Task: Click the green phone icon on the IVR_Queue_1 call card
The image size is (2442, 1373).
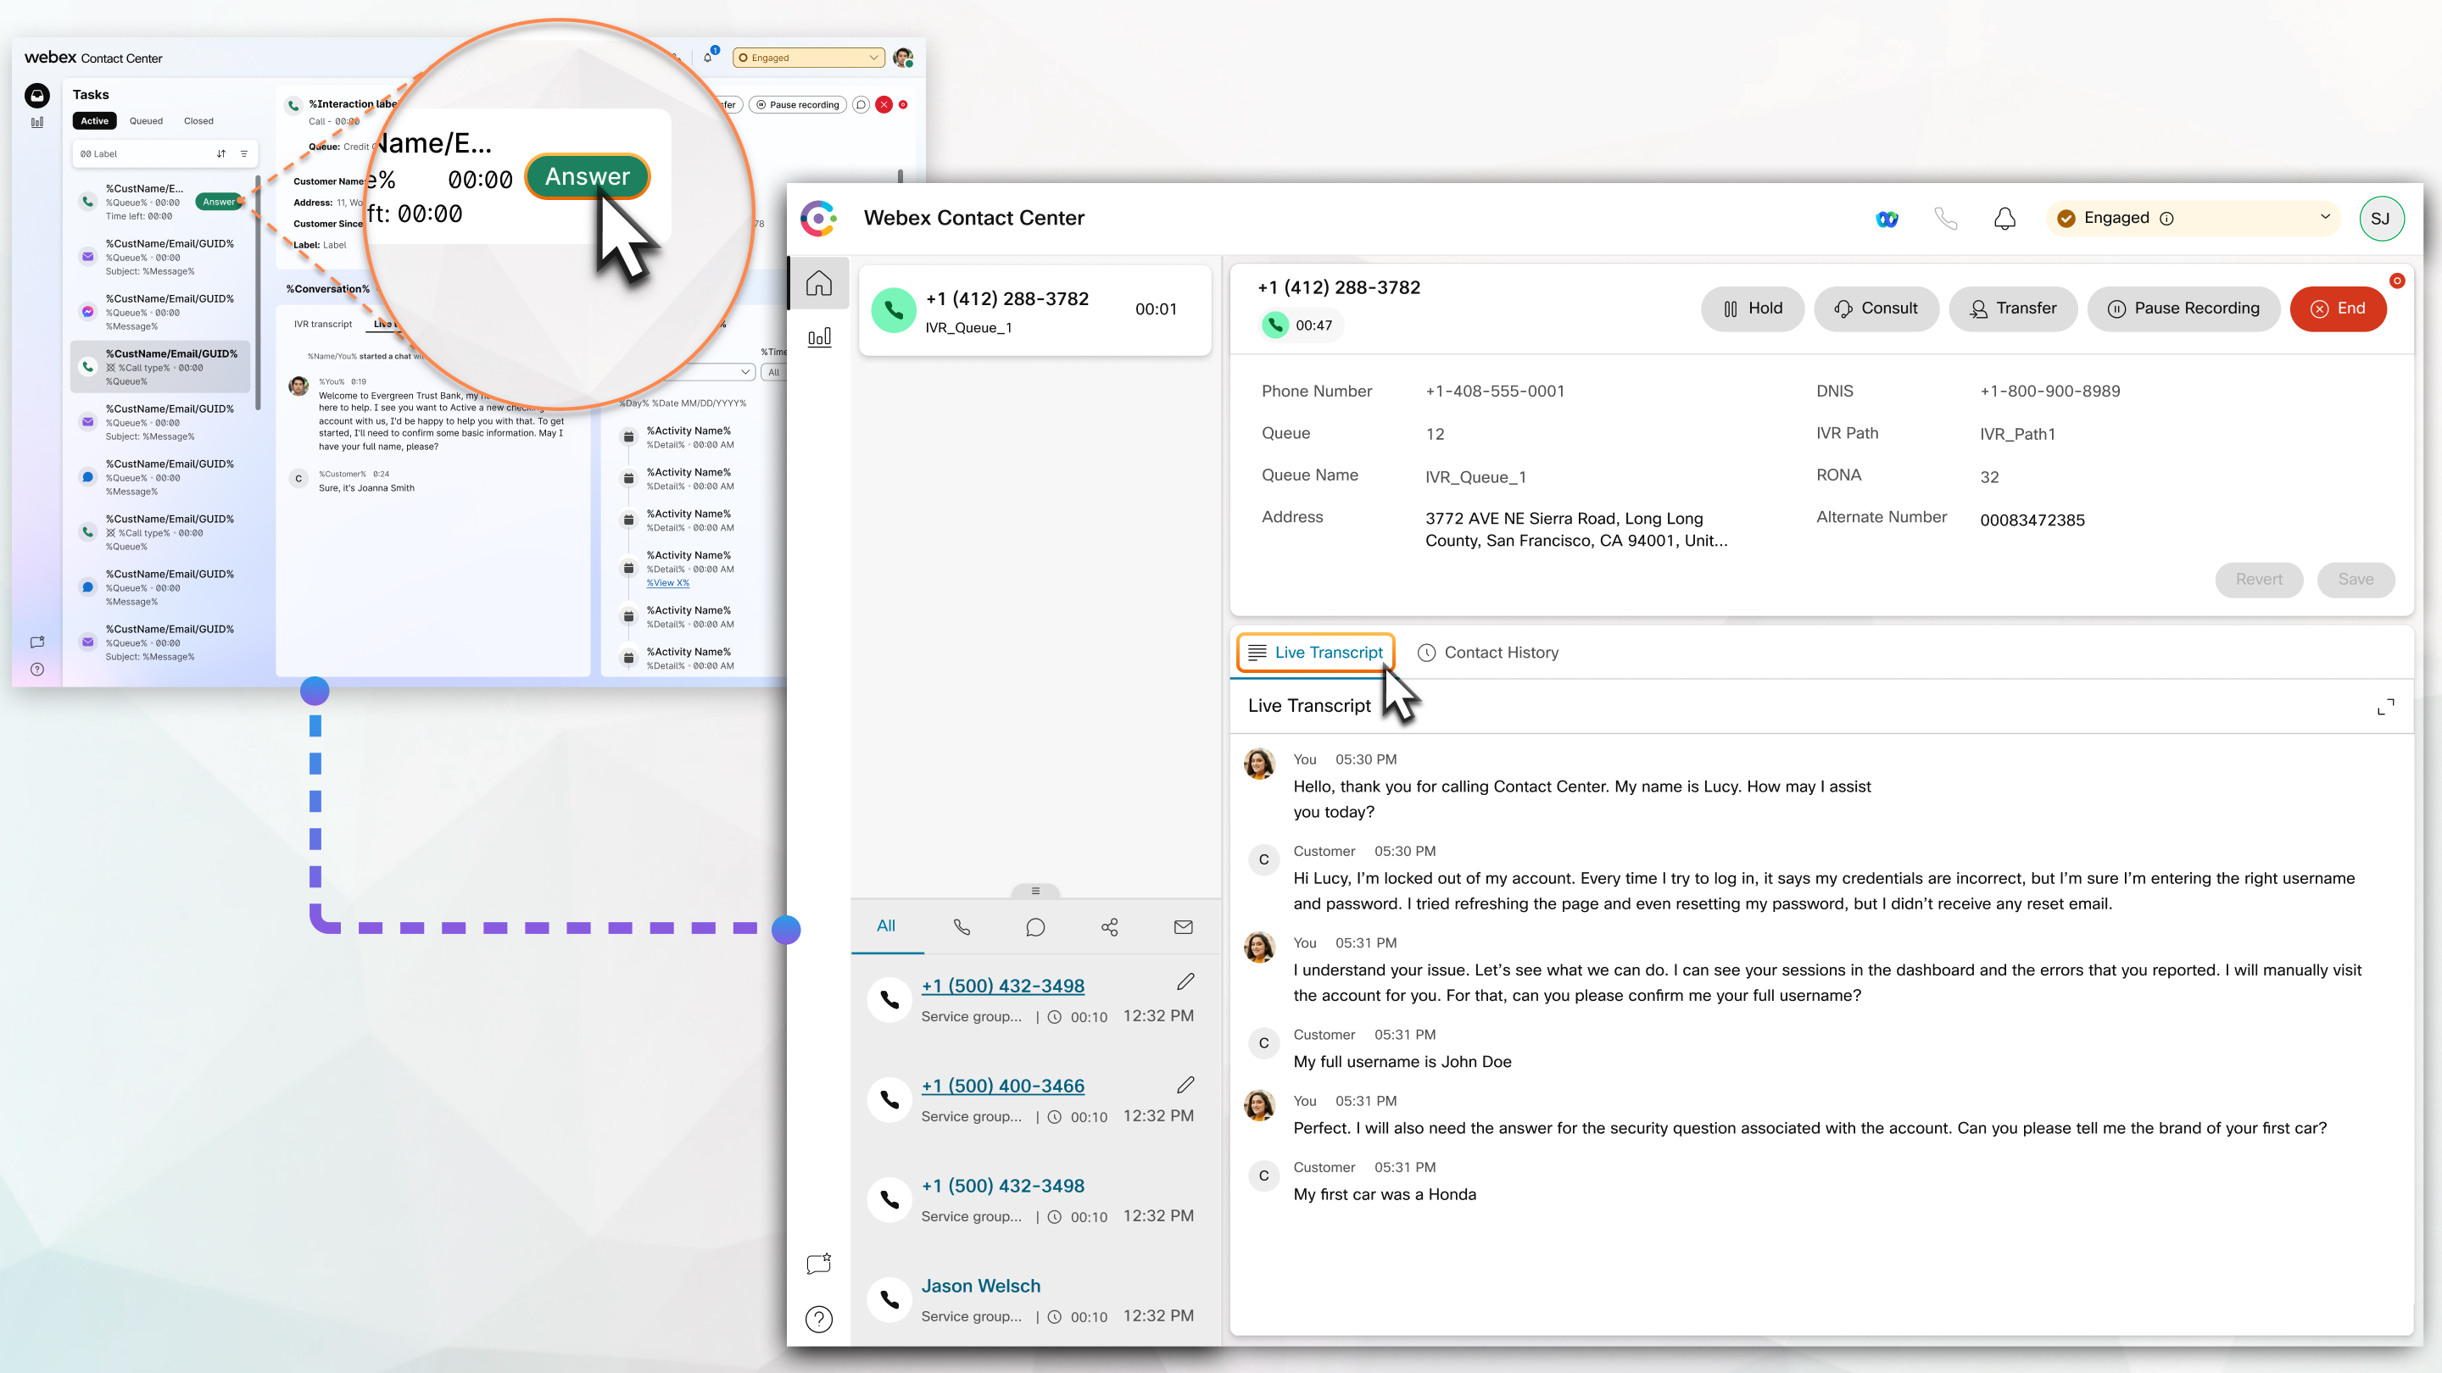Action: [893, 310]
